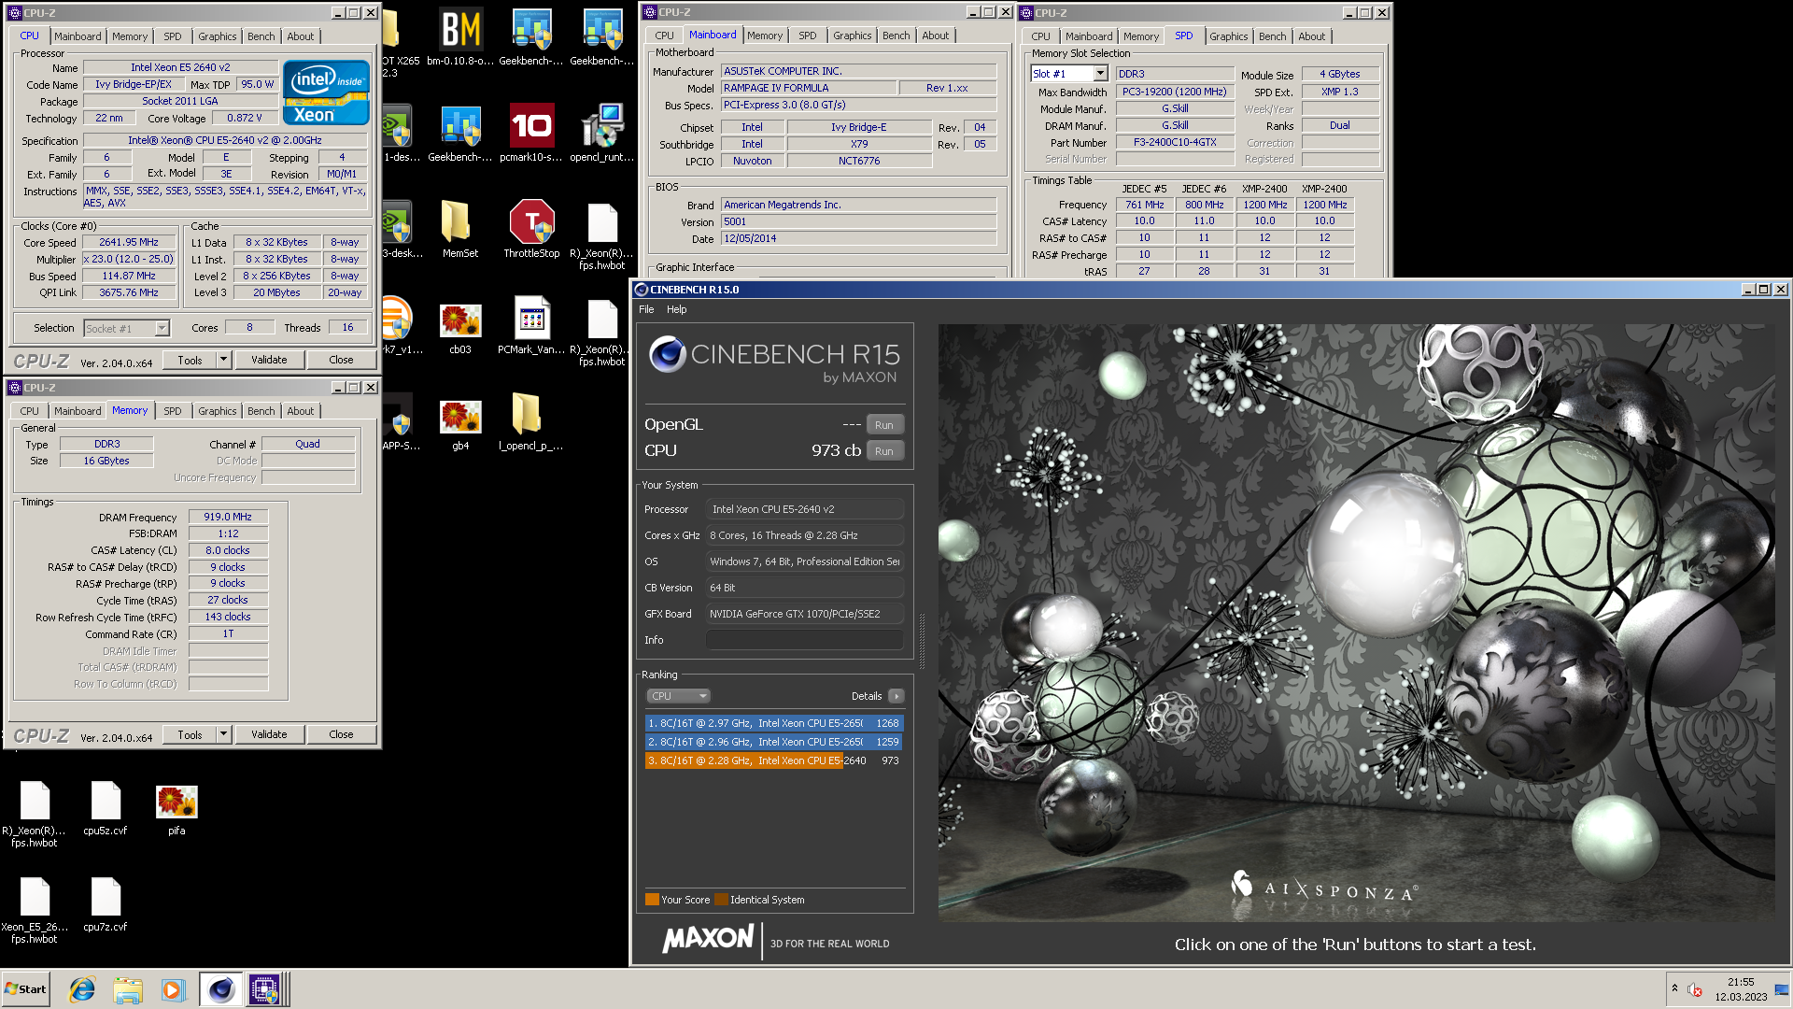Open Tools dropdown arrow in CPU-Z CPU window
The width and height of the screenshot is (1793, 1009).
coord(223,360)
